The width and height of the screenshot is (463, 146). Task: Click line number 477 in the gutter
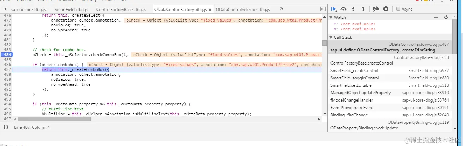coord(7,20)
